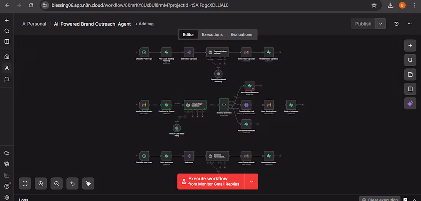Open workflow history clock icon

click(397, 24)
